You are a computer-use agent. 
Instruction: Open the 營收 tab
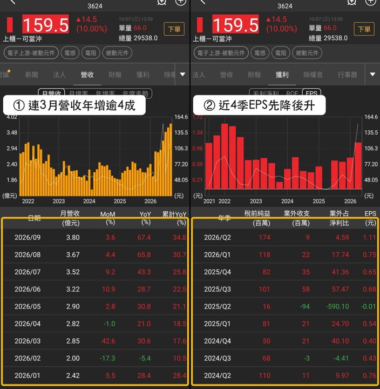[x=87, y=75]
